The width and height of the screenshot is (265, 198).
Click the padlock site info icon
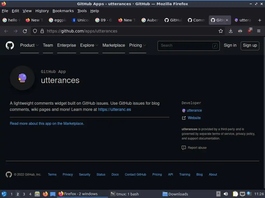(x=42, y=31)
